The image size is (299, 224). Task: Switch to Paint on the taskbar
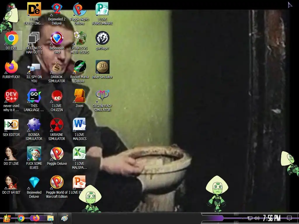coord(65,218)
